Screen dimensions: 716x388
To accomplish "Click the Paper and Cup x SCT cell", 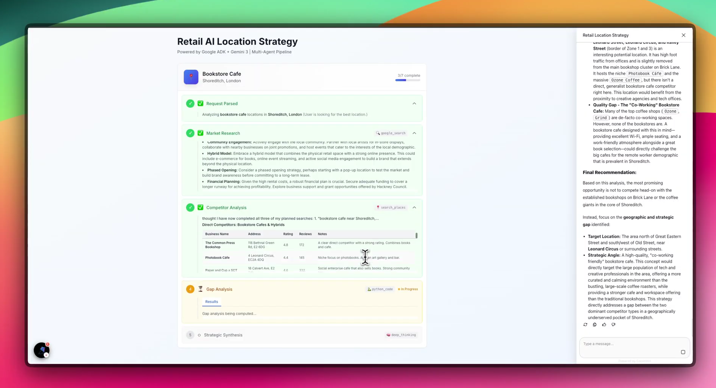I will point(221,270).
